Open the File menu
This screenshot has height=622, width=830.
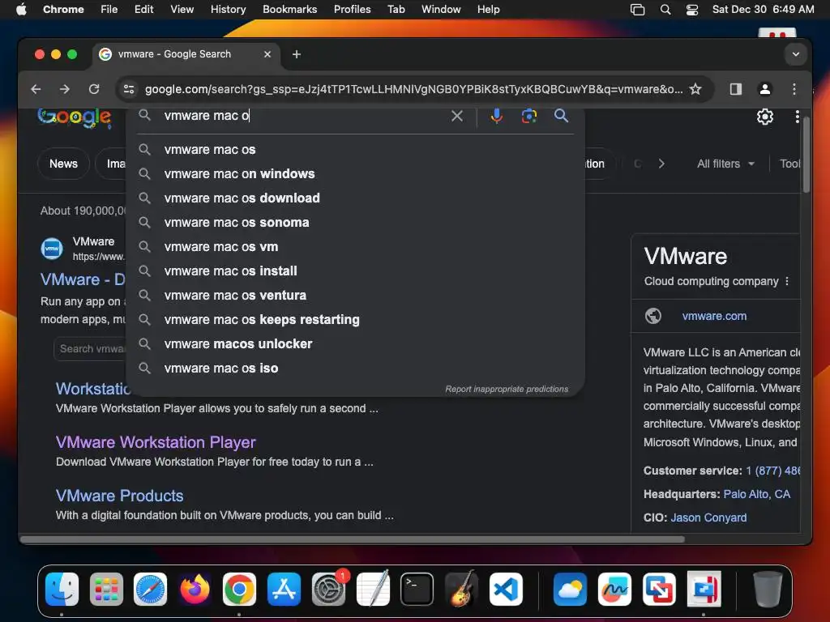pyautogui.click(x=109, y=10)
